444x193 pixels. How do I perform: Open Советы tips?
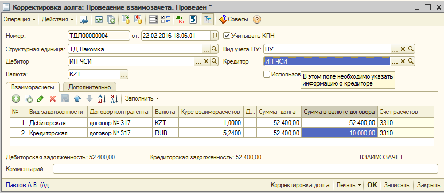tap(234, 19)
